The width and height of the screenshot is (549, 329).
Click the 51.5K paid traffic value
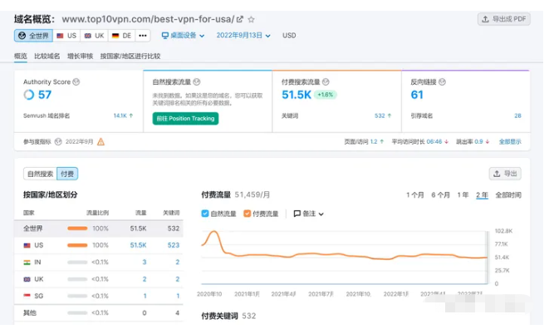click(297, 95)
